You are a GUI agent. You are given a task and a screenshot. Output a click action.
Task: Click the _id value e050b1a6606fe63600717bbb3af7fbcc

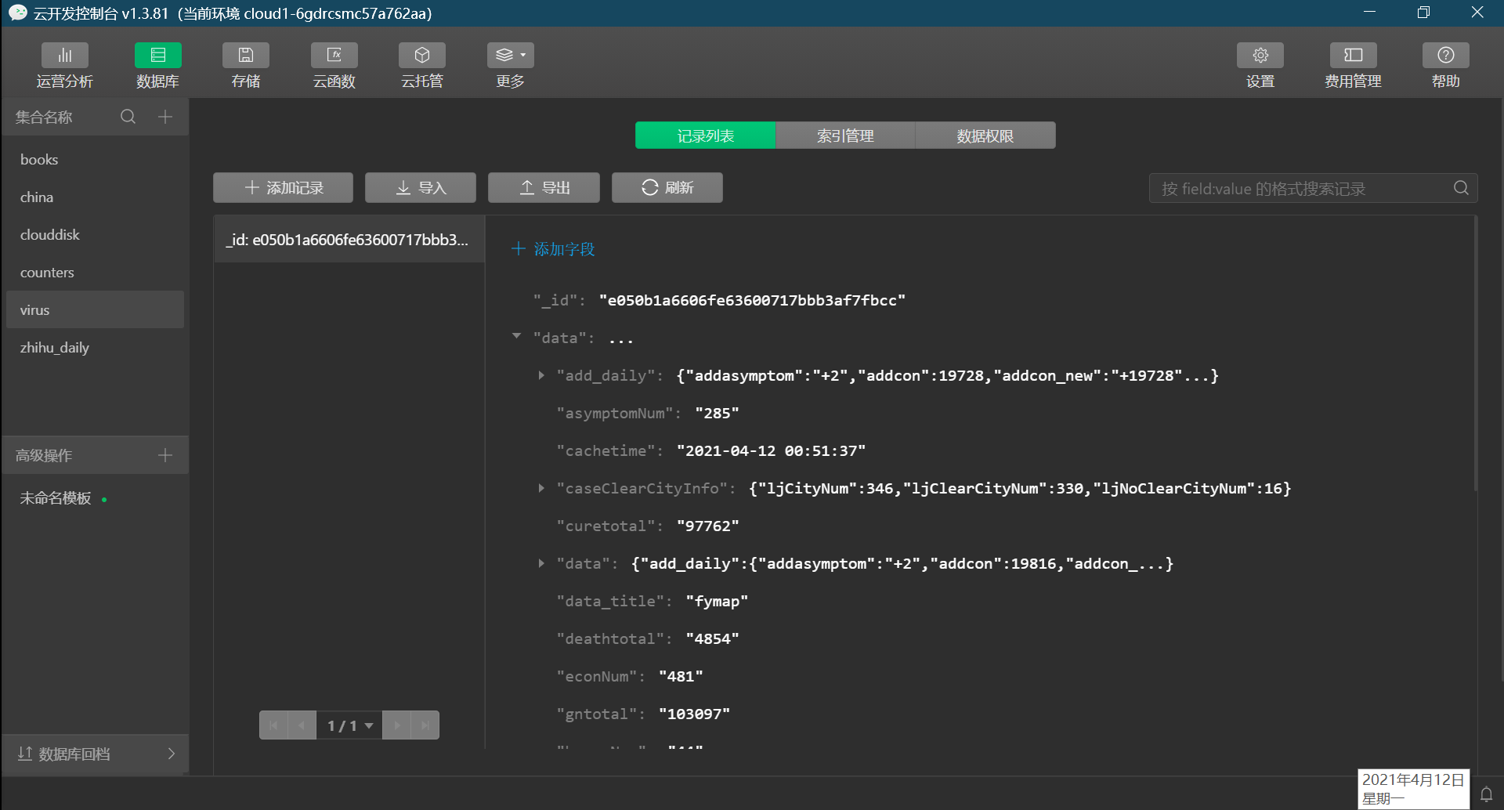coord(752,300)
